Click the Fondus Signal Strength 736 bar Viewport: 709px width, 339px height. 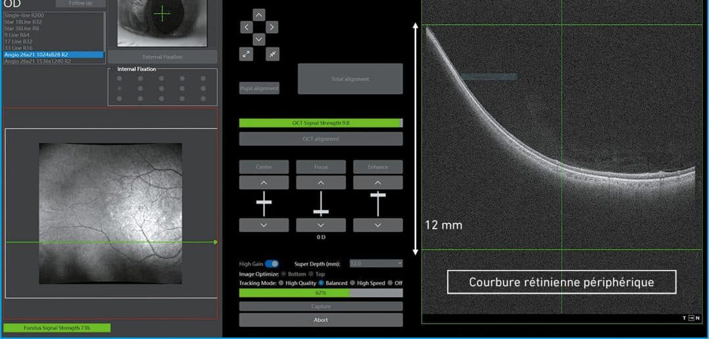point(57,328)
